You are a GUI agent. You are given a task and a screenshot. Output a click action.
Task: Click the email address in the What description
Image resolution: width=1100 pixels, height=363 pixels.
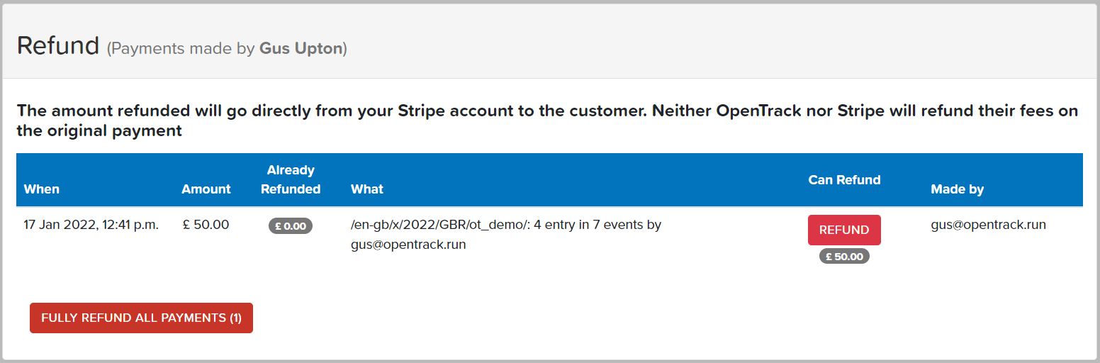[408, 245]
